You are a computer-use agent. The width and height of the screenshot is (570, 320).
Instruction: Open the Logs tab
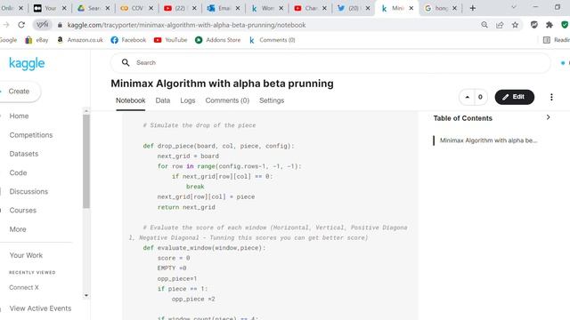(188, 100)
